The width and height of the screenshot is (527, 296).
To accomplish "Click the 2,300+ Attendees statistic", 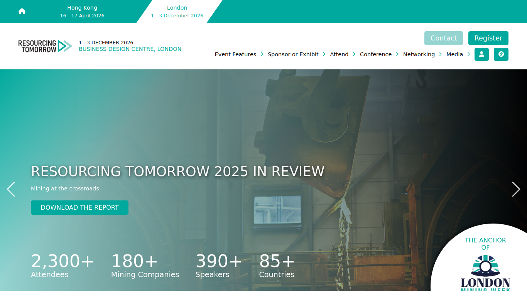I will 62,266.
